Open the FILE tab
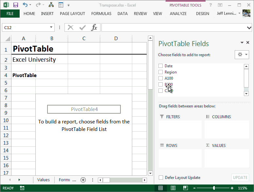Image resolution: width=254 pixels, height=192 pixels. 10,14
